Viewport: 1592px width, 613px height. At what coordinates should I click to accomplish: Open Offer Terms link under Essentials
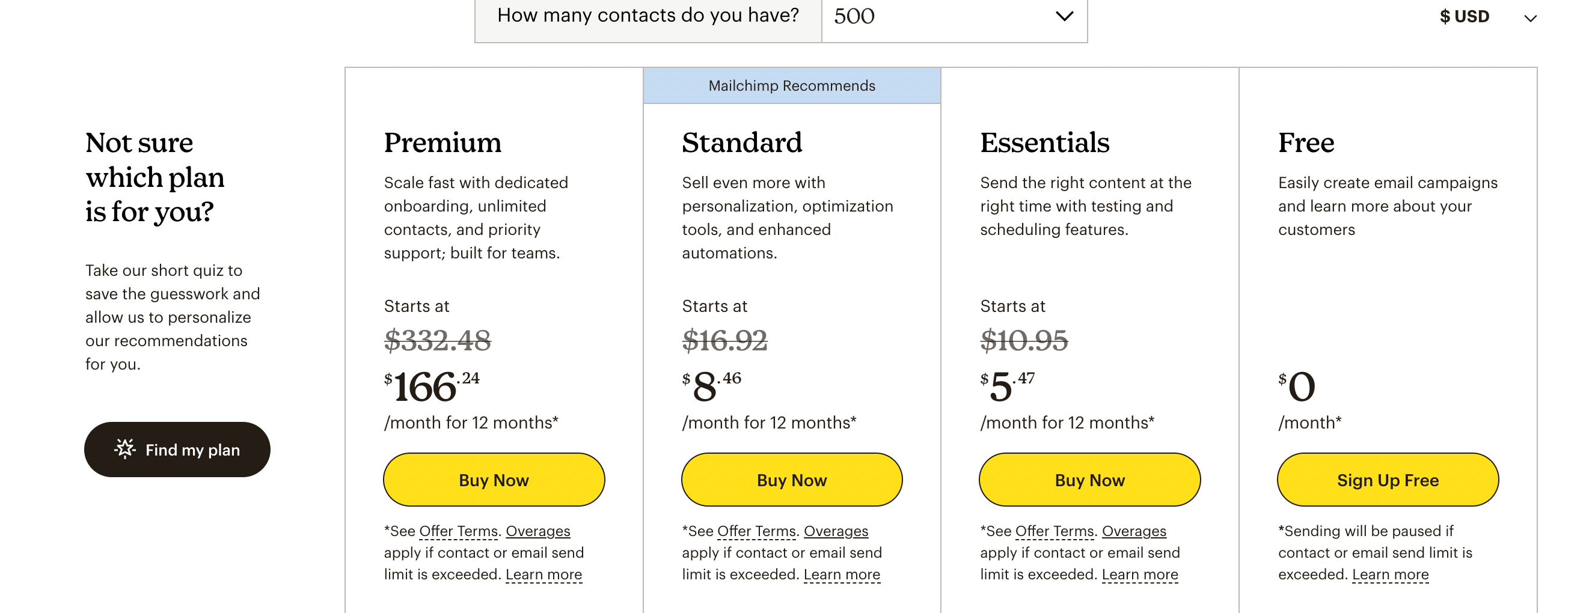(1054, 531)
